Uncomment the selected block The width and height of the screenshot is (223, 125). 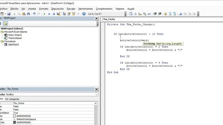[175, 14]
